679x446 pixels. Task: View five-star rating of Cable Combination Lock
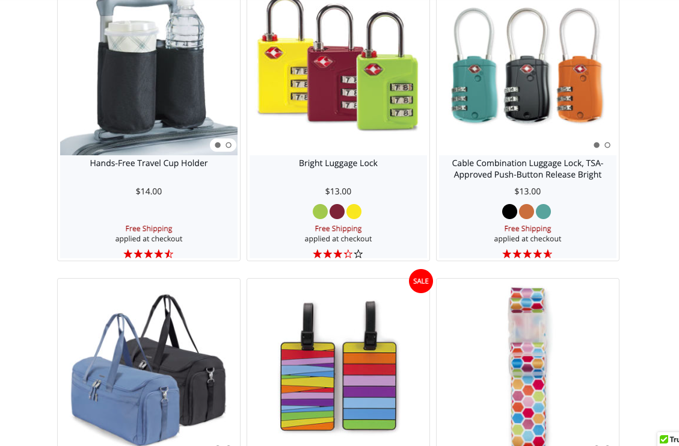pyautogui.click(x=527, y=254)
